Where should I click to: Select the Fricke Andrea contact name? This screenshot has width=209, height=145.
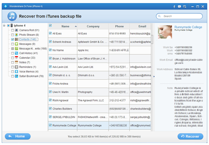point(60,84)
